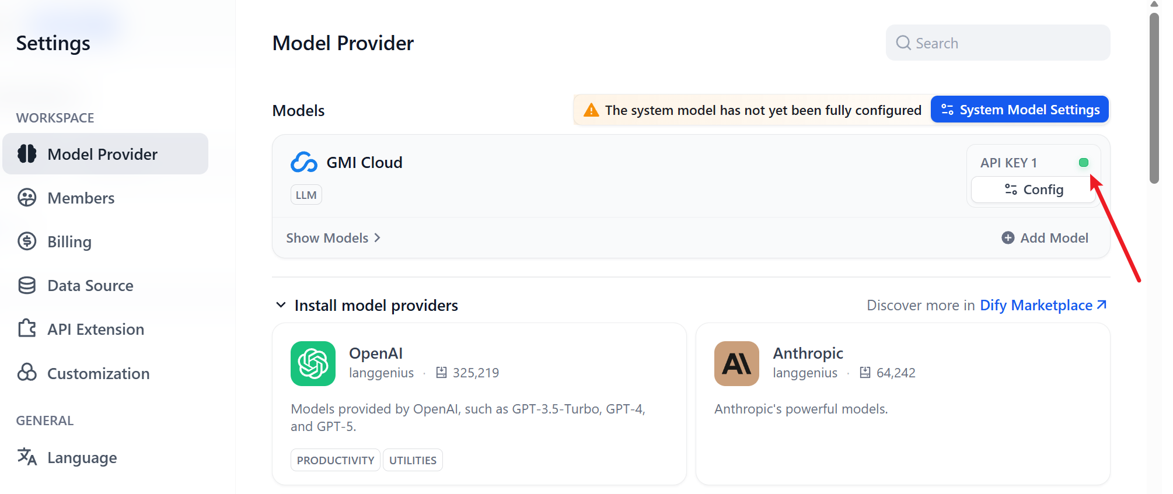Click Add Model for GMI Cloud
1173x494 pixels.
[1045, 238]
